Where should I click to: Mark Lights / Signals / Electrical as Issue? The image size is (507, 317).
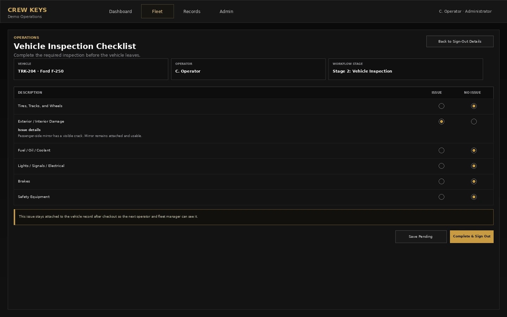[x=442, y=166]
